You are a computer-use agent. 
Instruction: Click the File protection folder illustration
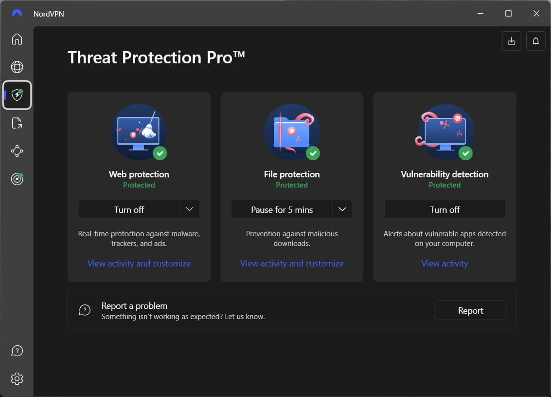[292, 132]
